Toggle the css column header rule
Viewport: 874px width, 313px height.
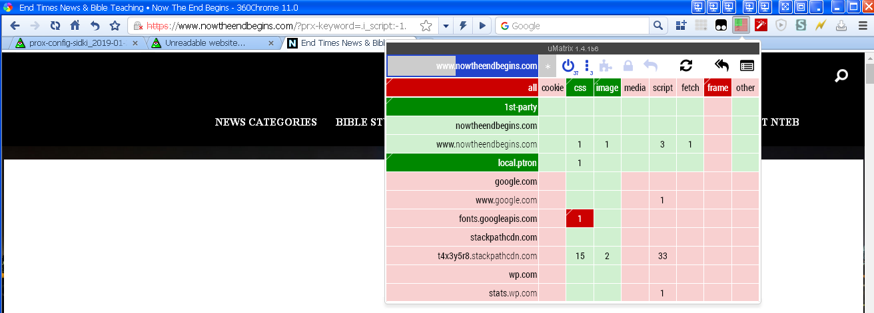[580, 88]
